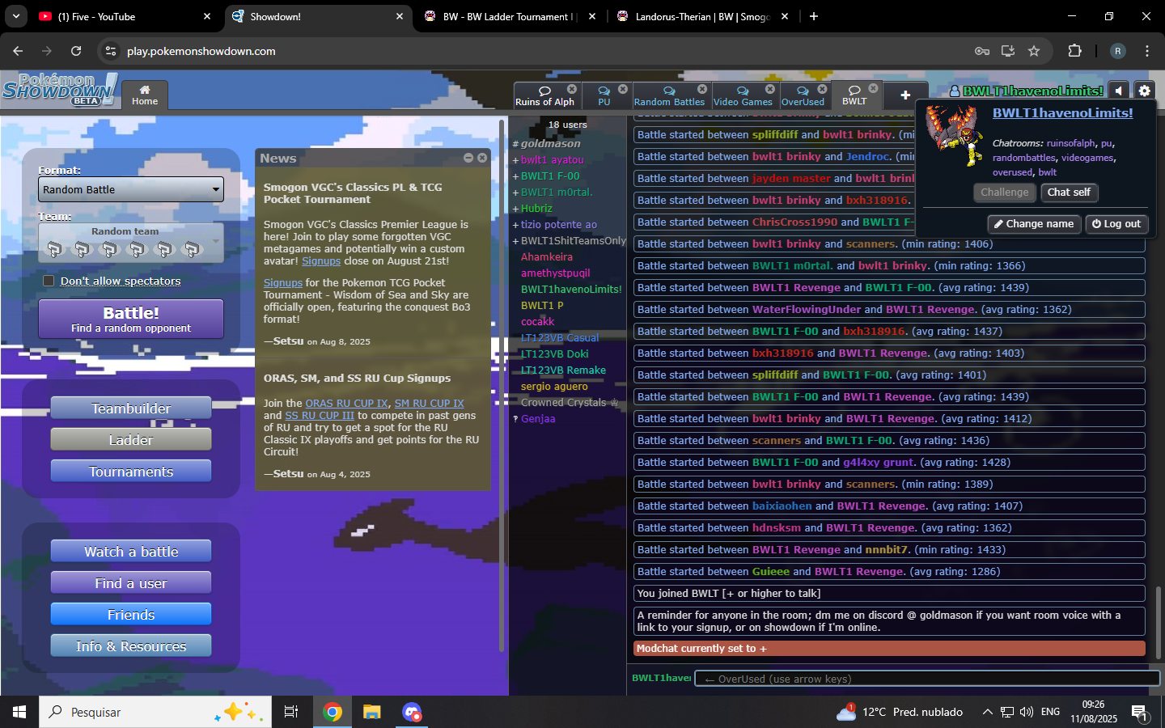Open the Video Games chat tab
The height and width of the screenshot is (728, 1165).
(x=743, y=95)
